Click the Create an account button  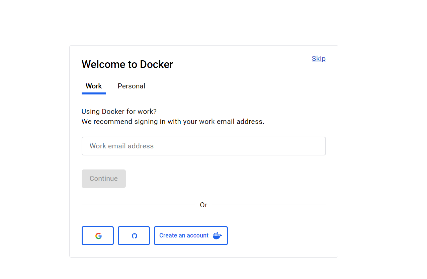(x=191, y=236)
